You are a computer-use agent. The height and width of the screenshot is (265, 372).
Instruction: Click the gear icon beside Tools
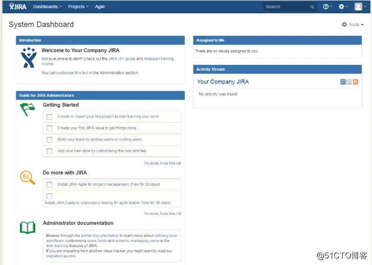344,25
